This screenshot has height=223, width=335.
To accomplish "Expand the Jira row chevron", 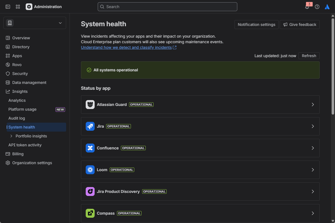I will tap(313, 126).
